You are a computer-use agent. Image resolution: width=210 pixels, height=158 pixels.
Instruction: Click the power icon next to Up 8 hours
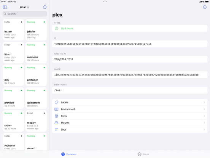point(56,28)
